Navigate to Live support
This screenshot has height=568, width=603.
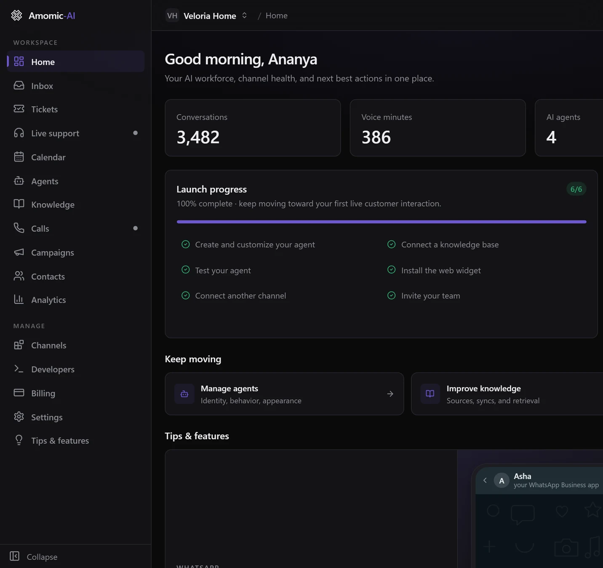pos(76,133)
